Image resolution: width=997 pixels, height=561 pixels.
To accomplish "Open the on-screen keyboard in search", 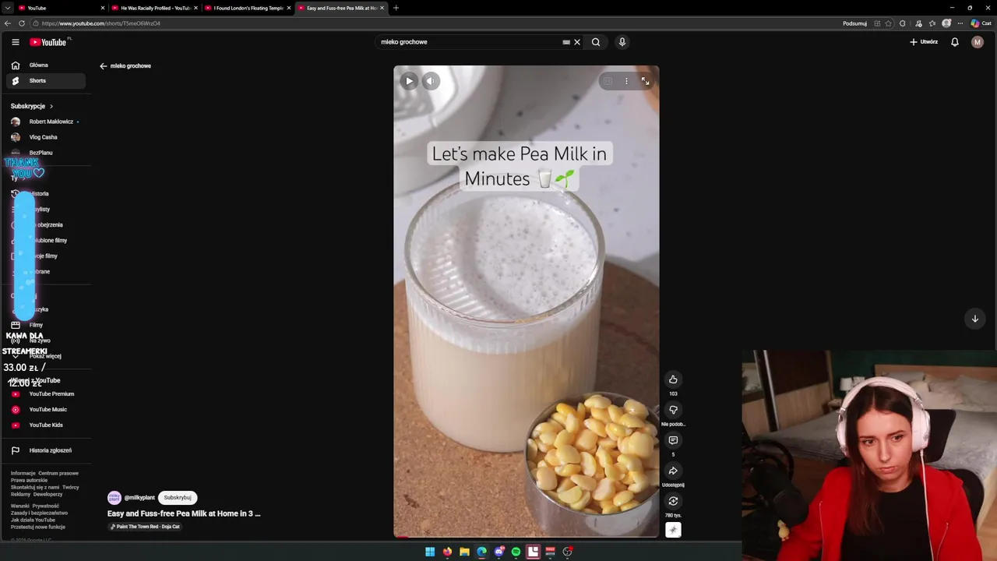I will click(566, 42).
